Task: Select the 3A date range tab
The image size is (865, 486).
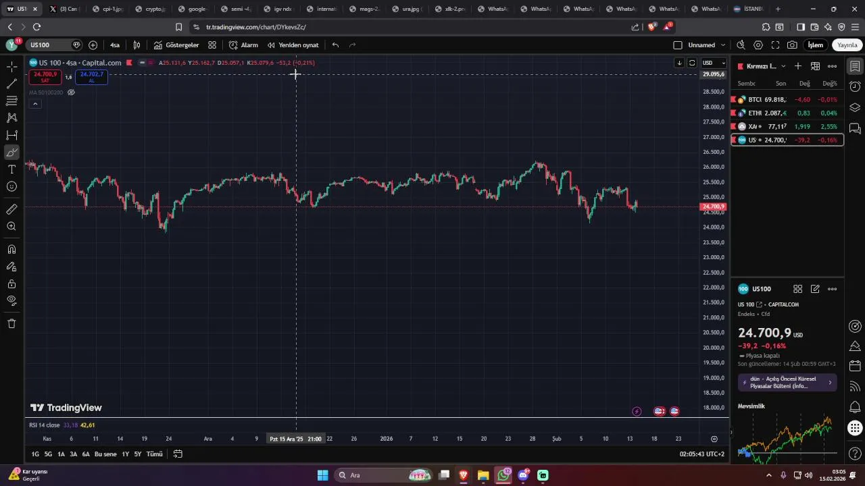Action: point(74,454)
